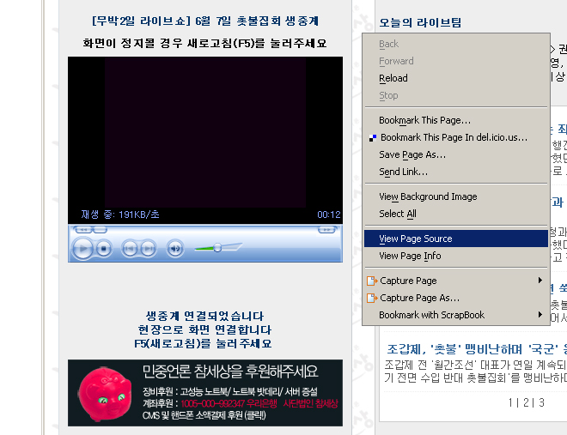Click the rewind button on seek bar
The height and width of the screenshot is (435, 567).
[x=83, y=230]
